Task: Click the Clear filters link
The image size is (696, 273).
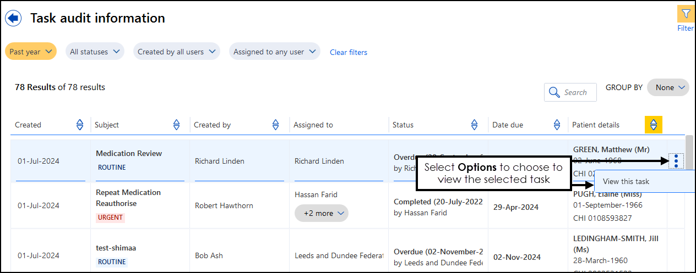Action: 348,52
